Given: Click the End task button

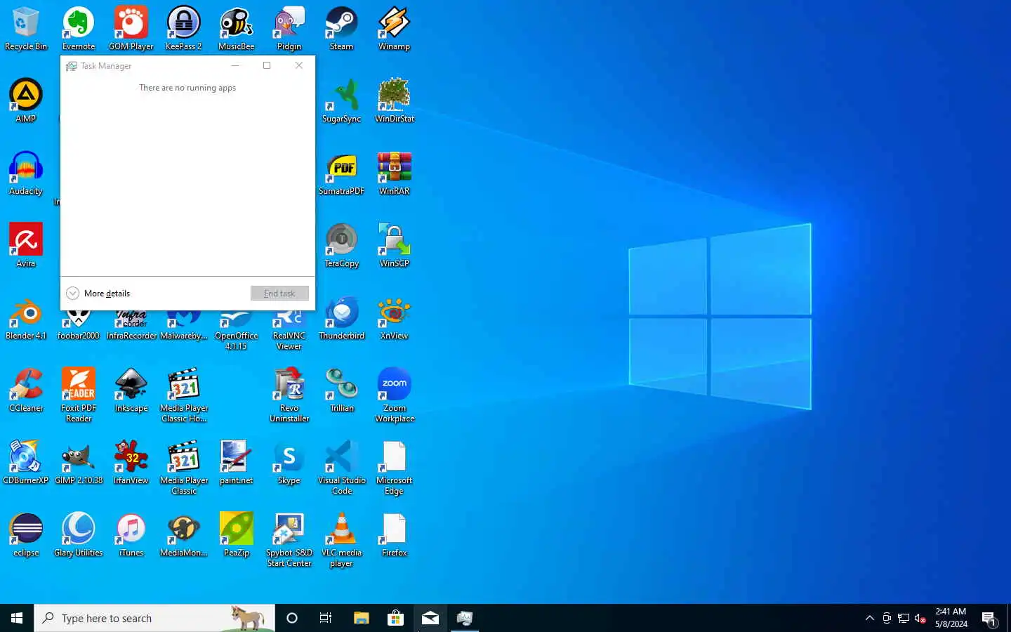Looking at the screenshot, I should [279, 294].
